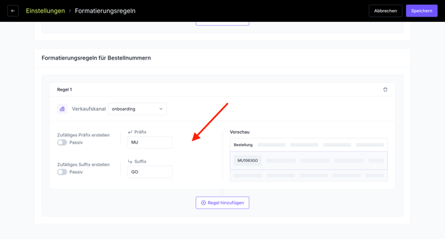Save changes with Speichern button
Viewport: 445px width, 239px height.
click(422, 11)
